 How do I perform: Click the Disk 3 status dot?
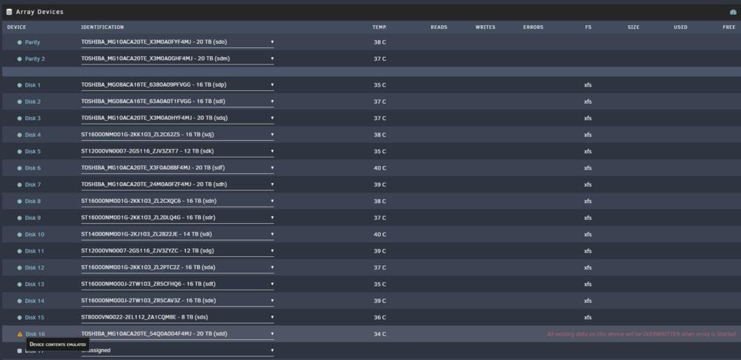[19, 118]
